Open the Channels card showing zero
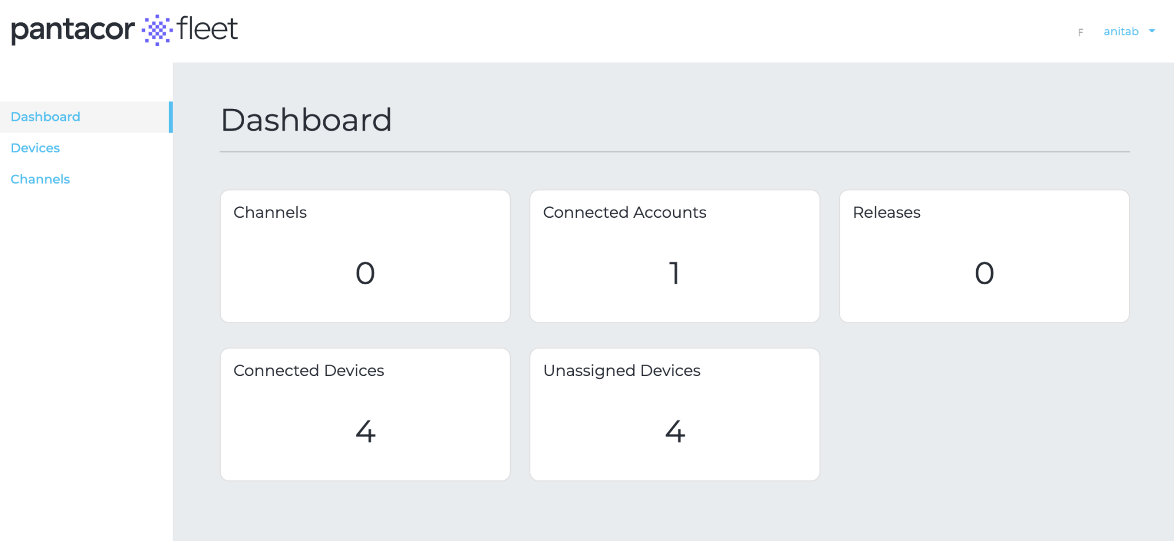Viewport: 1174px width, 541px height. (365, 256)
